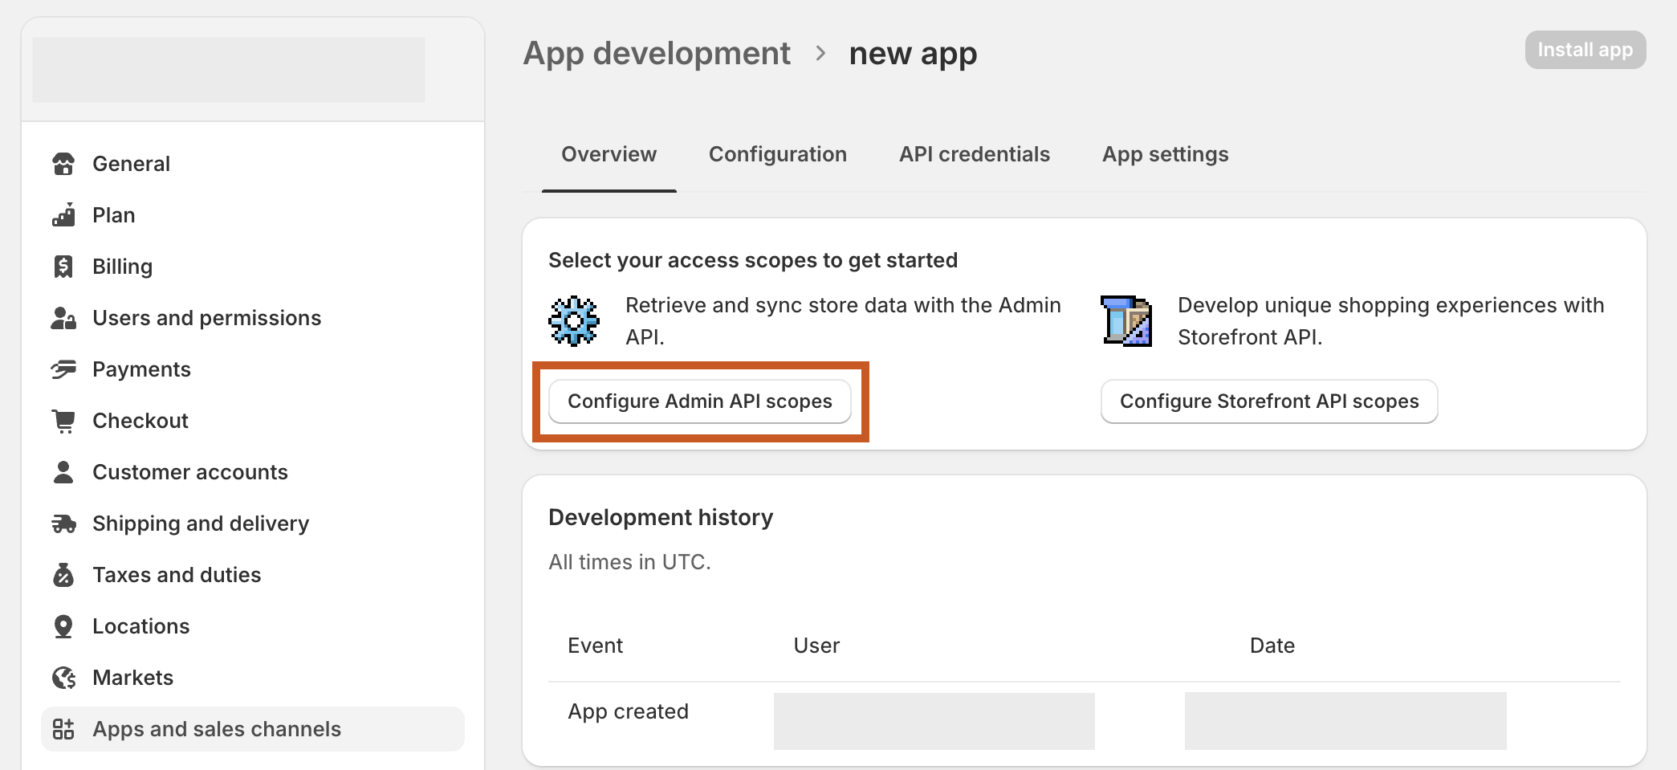Image resolution: width=1677 pixels, height=770 pixels.
Task: Click the Plan icon in sidebar
Action: (x=63, y=215)
